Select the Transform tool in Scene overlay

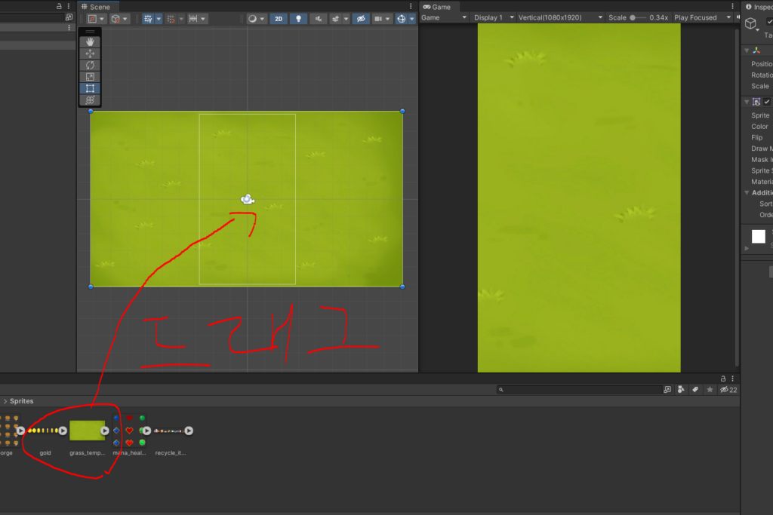click(x=90, y=100)
